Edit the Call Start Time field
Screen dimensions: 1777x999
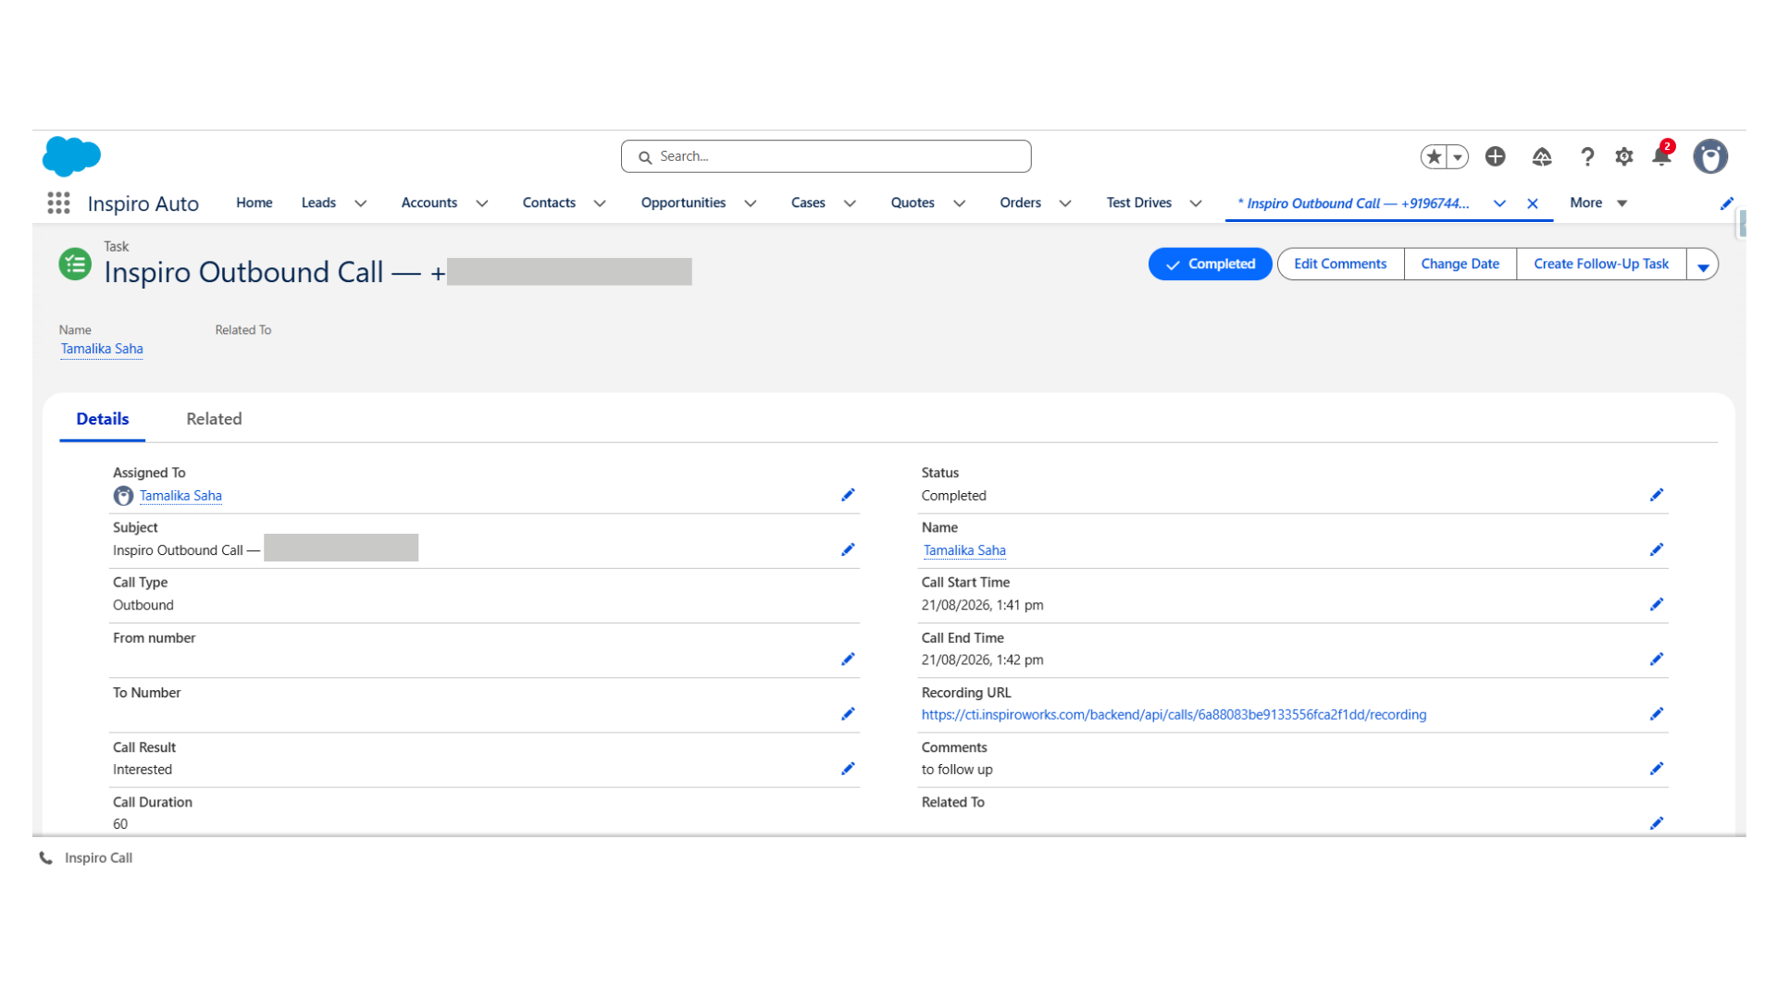click(x=1657, y=604)
